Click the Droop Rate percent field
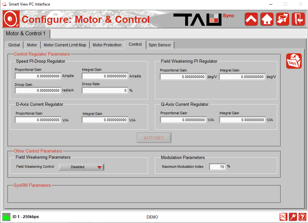This screenshot has width=308, height=223. [x=105, y=90]
